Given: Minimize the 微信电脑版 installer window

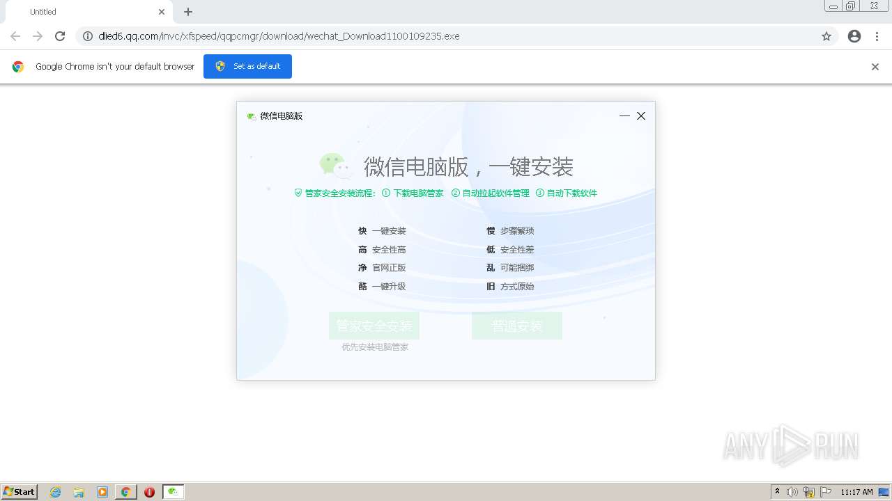Looking at the screenshot, I should tap(624, 116).
